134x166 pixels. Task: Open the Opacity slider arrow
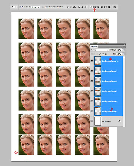point(123,50)
